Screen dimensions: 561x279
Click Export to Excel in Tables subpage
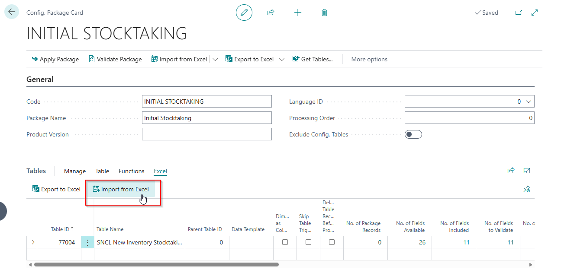[56, 189]
